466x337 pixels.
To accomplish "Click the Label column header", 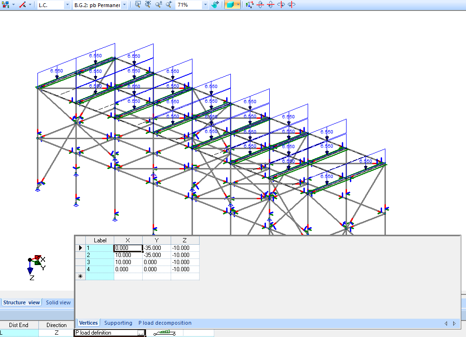I will point(100,240).
